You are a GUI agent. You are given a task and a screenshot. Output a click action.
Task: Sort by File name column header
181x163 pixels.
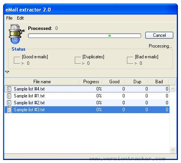tap(42, 82)
